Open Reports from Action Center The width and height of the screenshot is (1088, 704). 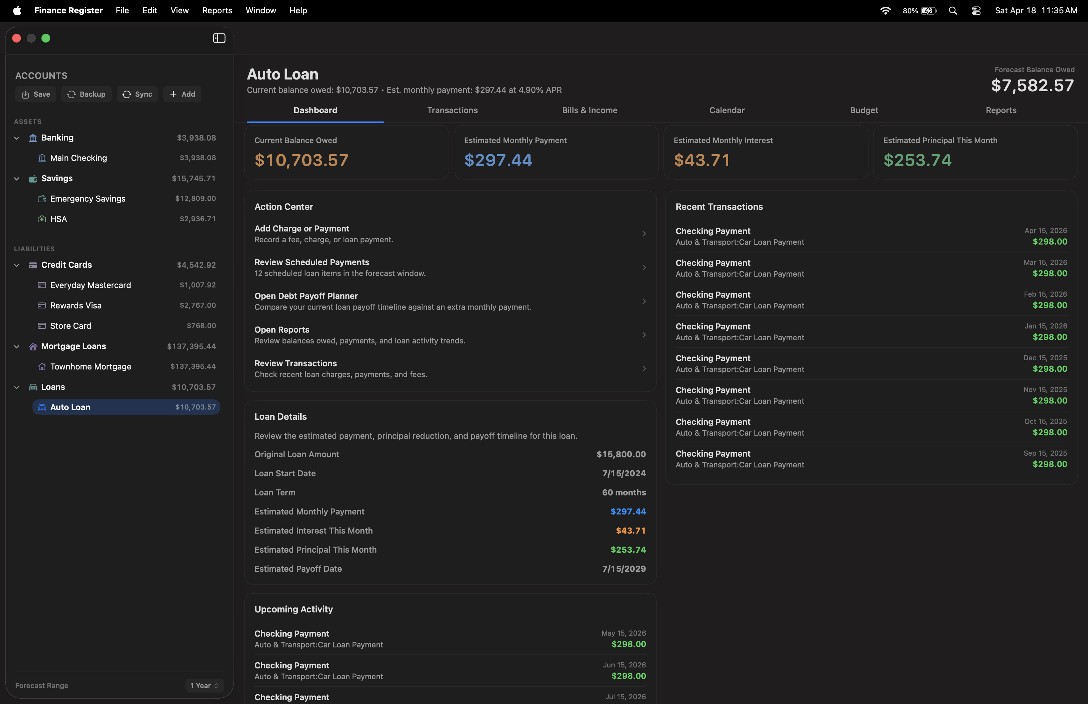(450, 335)
